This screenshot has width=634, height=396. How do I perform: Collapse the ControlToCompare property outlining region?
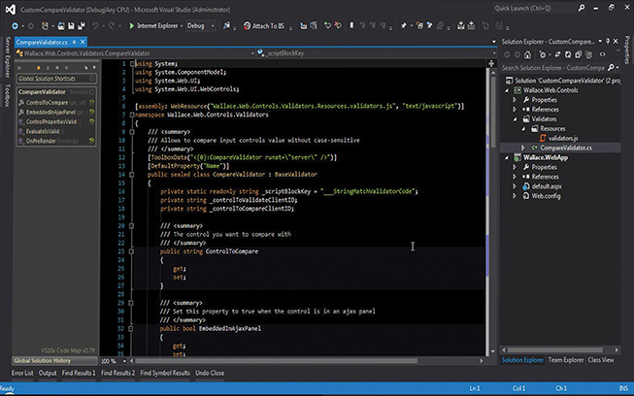[132, 250]
